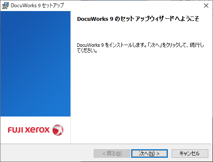The image size is (213, 162).
Task: Click the red Fuji Xerox sphere logo
Action: [58, 130]
